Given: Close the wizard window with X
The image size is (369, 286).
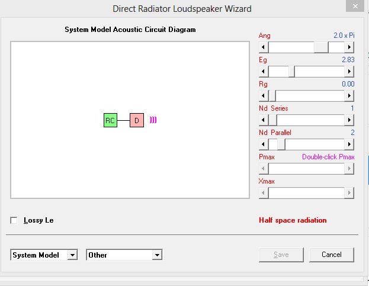Looking at the screenshot, I should pos(355,6).
